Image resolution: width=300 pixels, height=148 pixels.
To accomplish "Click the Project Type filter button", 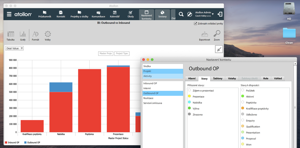I will 122,53.
